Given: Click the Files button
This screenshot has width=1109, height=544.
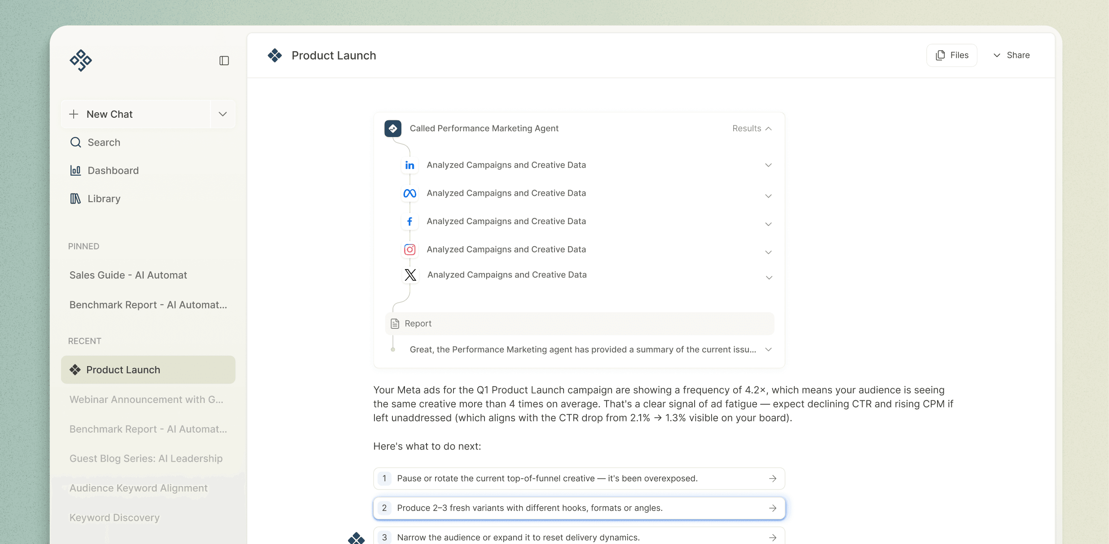Looking at the screenshot, I should click(x=951, y=55).
